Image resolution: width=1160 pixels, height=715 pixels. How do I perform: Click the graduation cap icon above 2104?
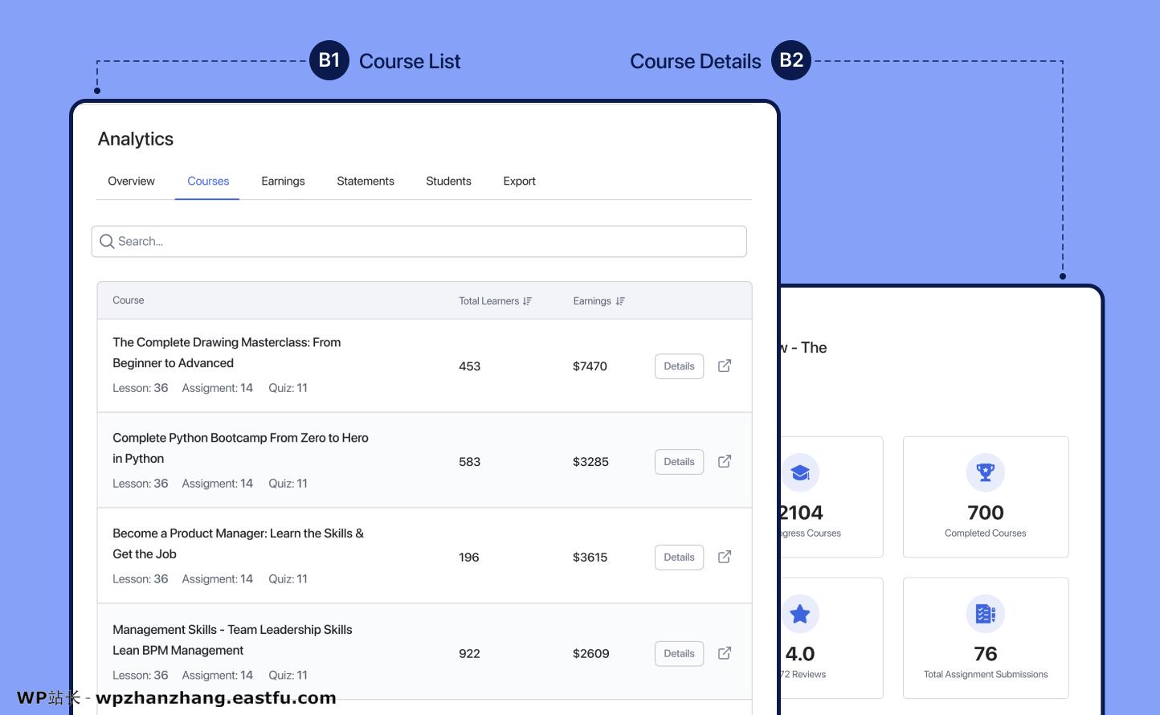click(x=799, y=472)
